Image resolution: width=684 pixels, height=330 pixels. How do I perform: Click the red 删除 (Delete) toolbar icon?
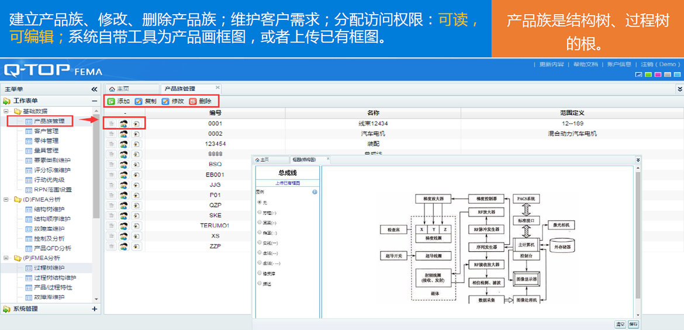193,101
